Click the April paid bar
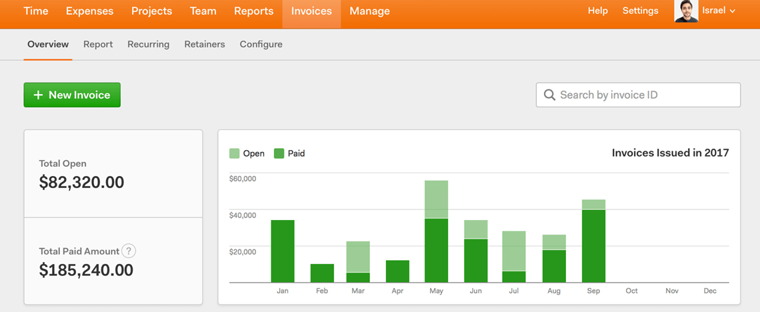Screen dimensions: 760x312 397,271
